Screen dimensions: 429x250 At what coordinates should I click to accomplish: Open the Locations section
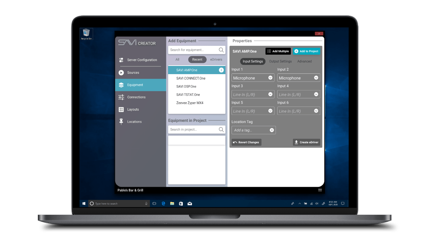point(140,122)
